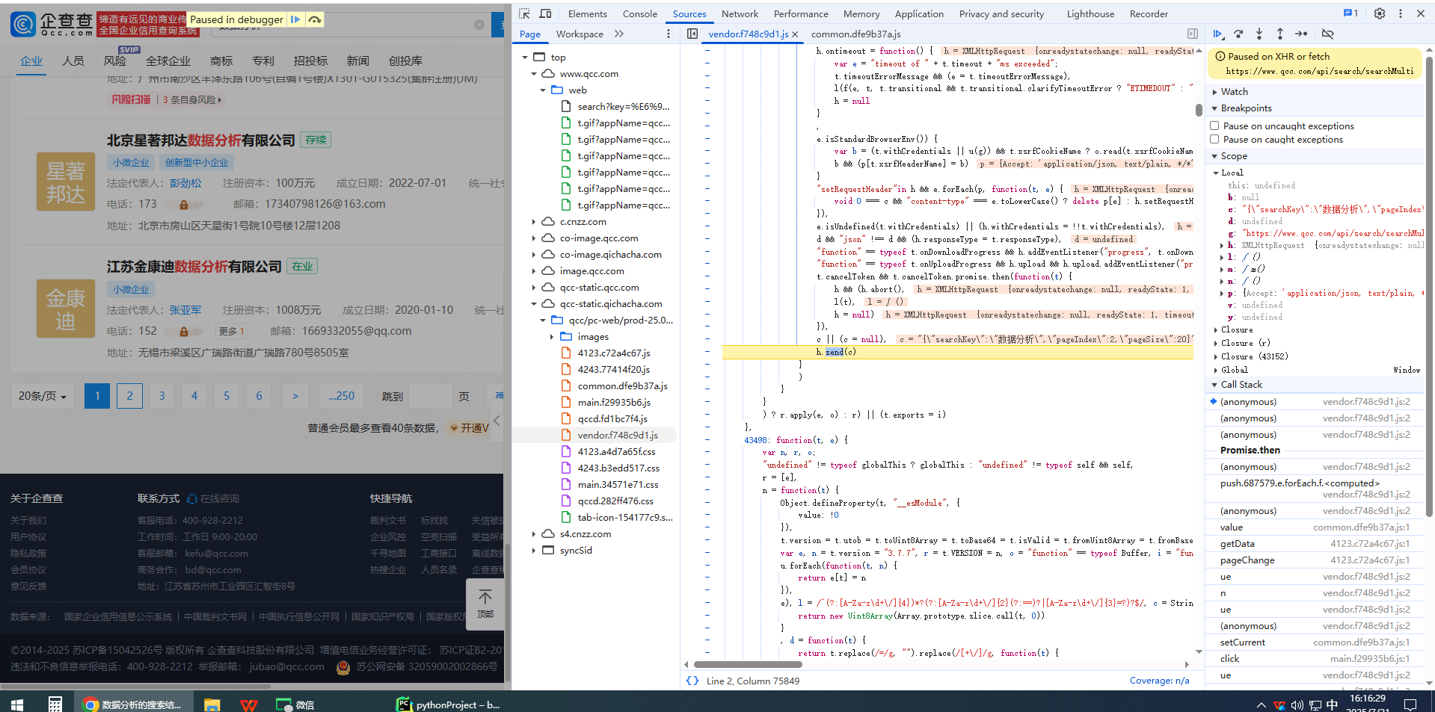Viewport: 1435px width, 712px height.
Task: Toggle the debugger sidebar icon
Action: click(x=1193, y=34)
